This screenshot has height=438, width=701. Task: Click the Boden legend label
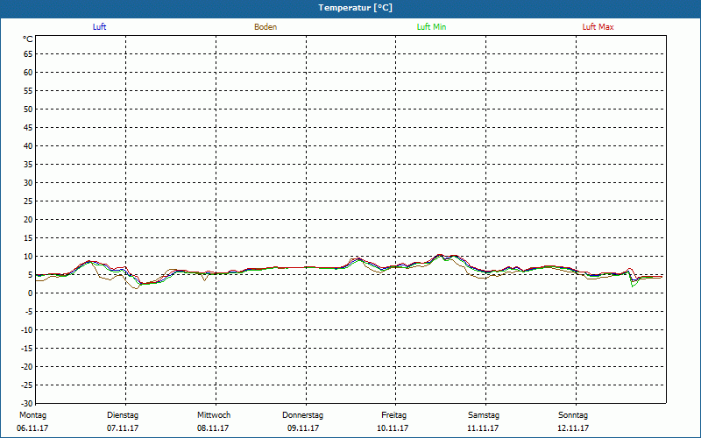(266, 27)
